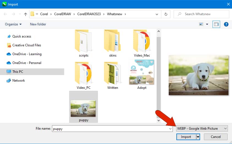The height and width of the screenshot is (144, 232).
Task: Expand the Import button options arrow
Action: 198,137
